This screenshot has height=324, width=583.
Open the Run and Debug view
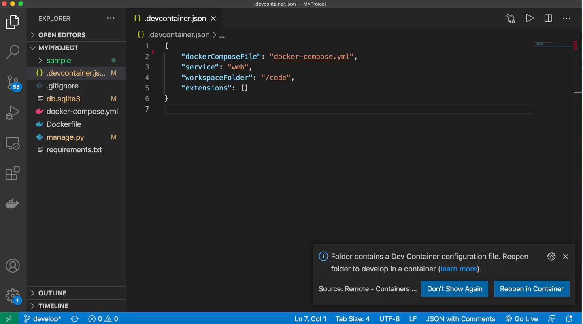13,113
